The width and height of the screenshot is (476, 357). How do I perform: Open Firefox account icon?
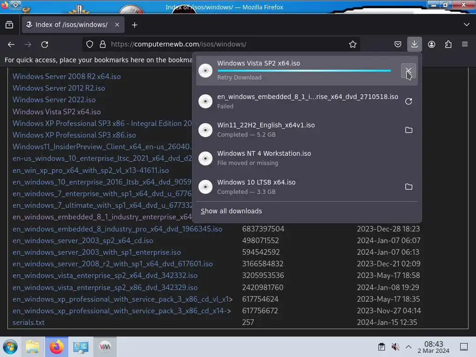[431, 44]
